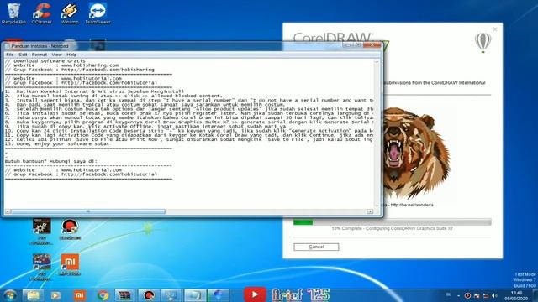Launch TeamViewer from the desktop
Screen dimensions: 538x302
point(98,13)
